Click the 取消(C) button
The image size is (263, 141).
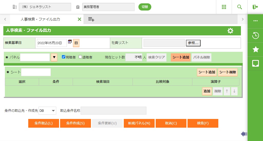click(x=171, y=123)
